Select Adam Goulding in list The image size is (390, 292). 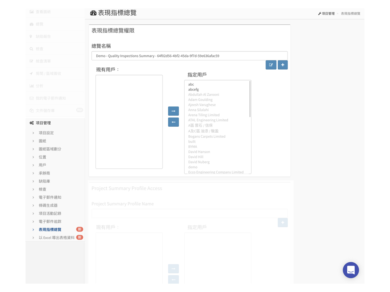pyautogui.click(x=200, y=100)
